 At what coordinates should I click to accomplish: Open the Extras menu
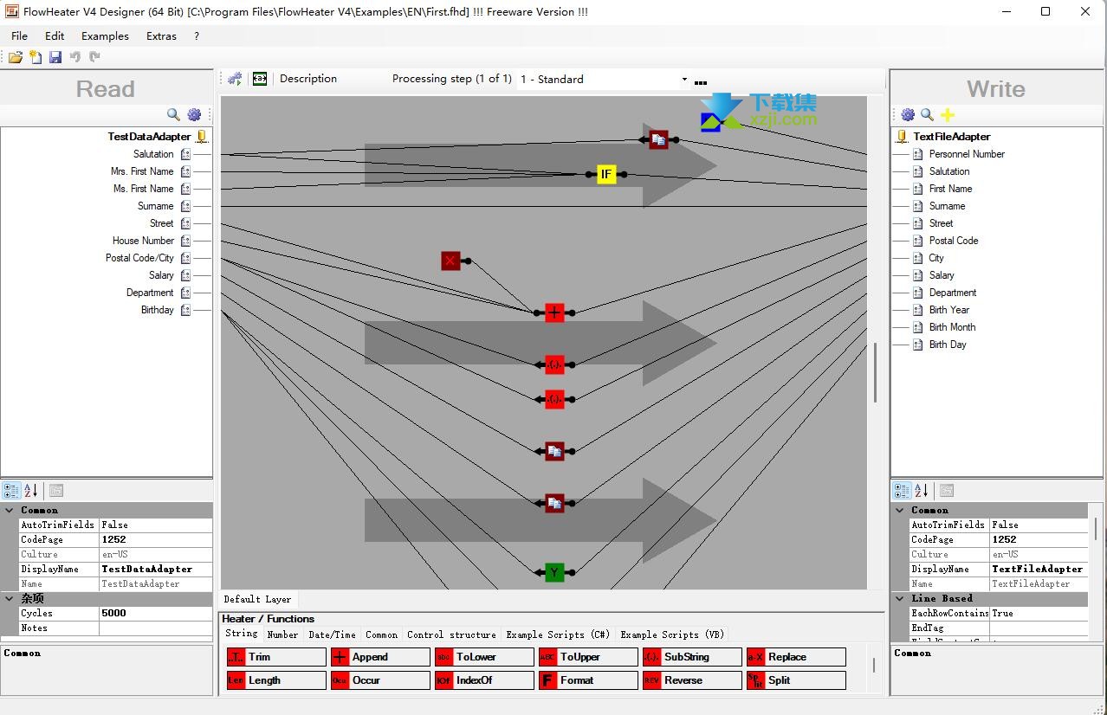(x=161, y=35)
